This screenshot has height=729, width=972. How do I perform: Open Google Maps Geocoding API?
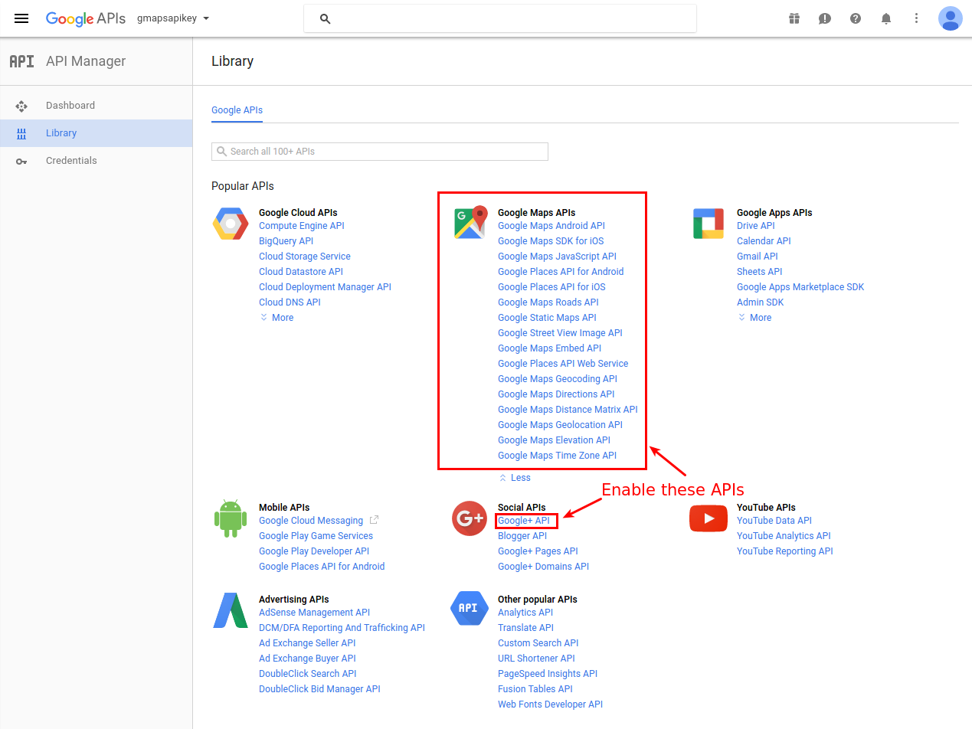[558, 379]
